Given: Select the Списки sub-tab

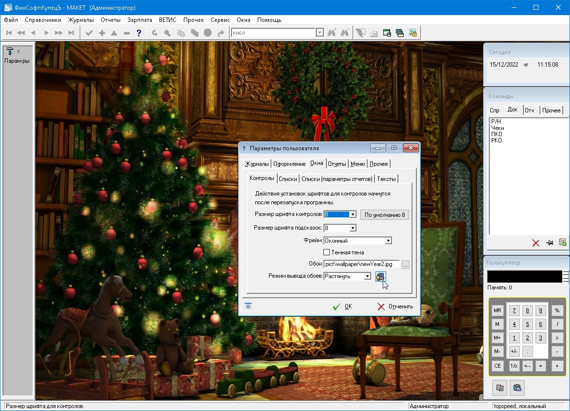Looking at the screenshot, I should (287, 179).
